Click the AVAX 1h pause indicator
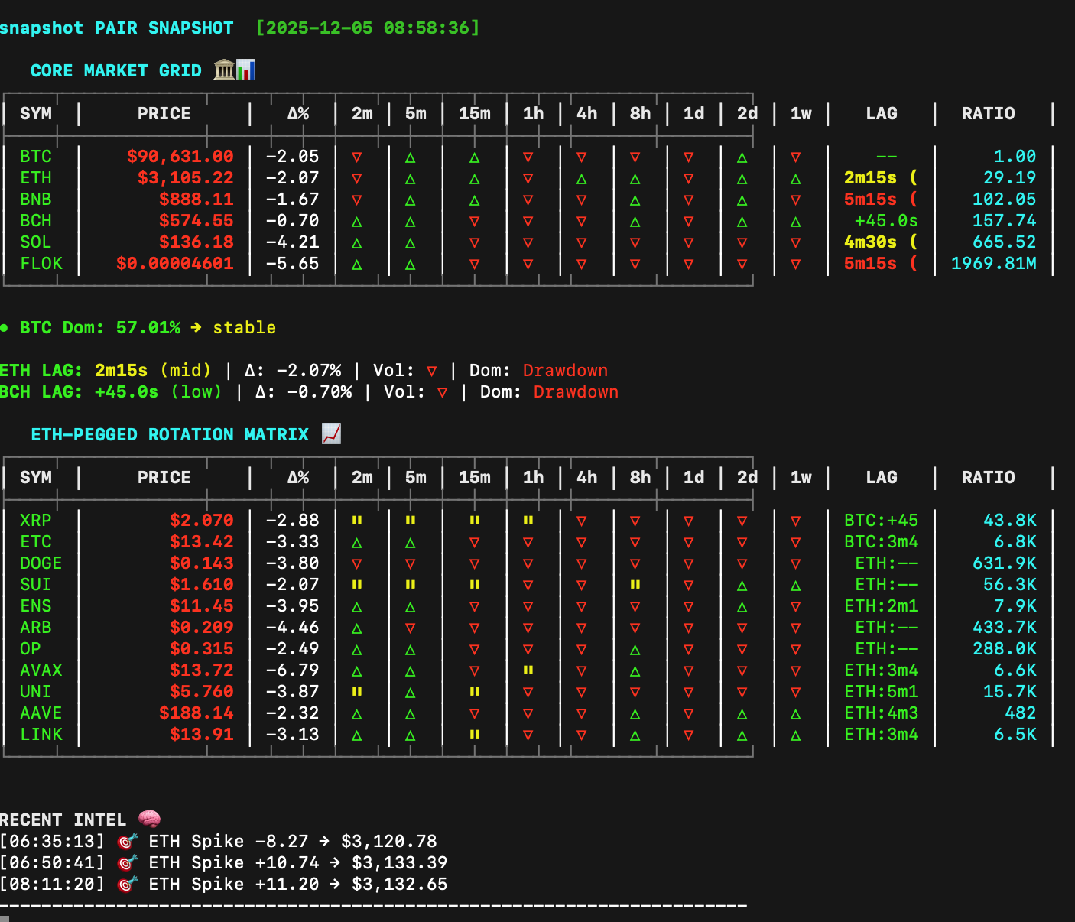This screenshot has height=922, width=1075. pos(528,670)
